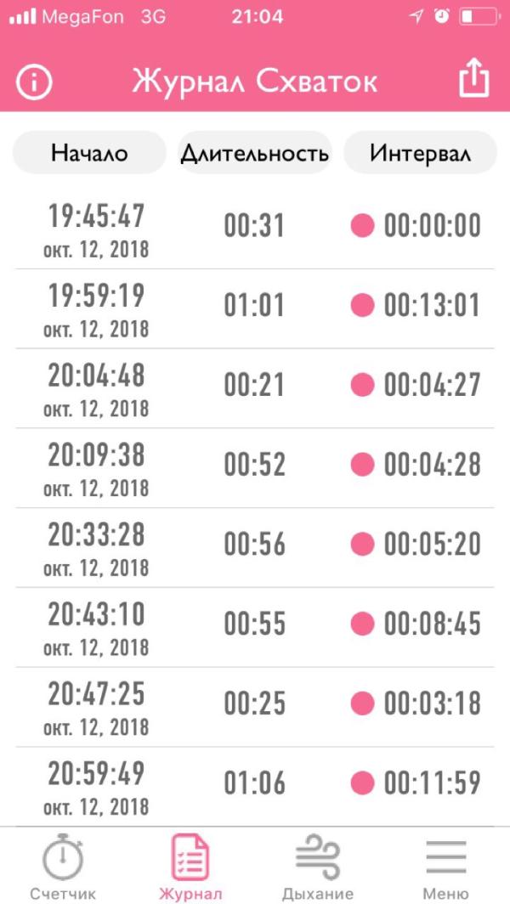Tap the info circle icon
Viewport: 510px width, 904px height.
point(34,82)
